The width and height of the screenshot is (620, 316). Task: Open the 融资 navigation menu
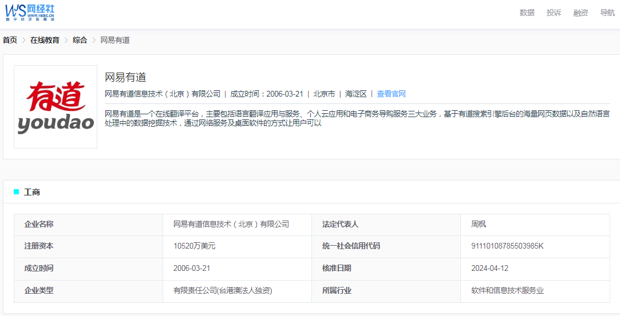(x=580, y=13)
